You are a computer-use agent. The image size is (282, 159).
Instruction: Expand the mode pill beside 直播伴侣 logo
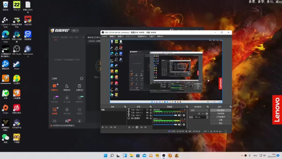[75, 31]
